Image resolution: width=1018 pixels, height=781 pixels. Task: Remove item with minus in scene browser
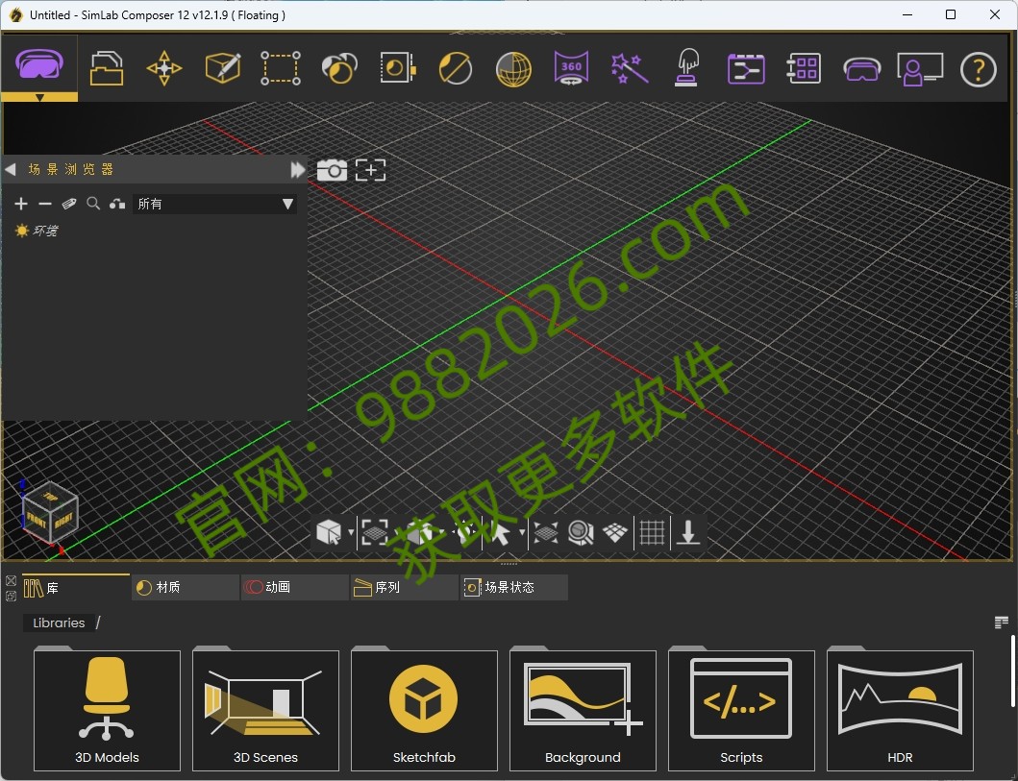[45, 204]
